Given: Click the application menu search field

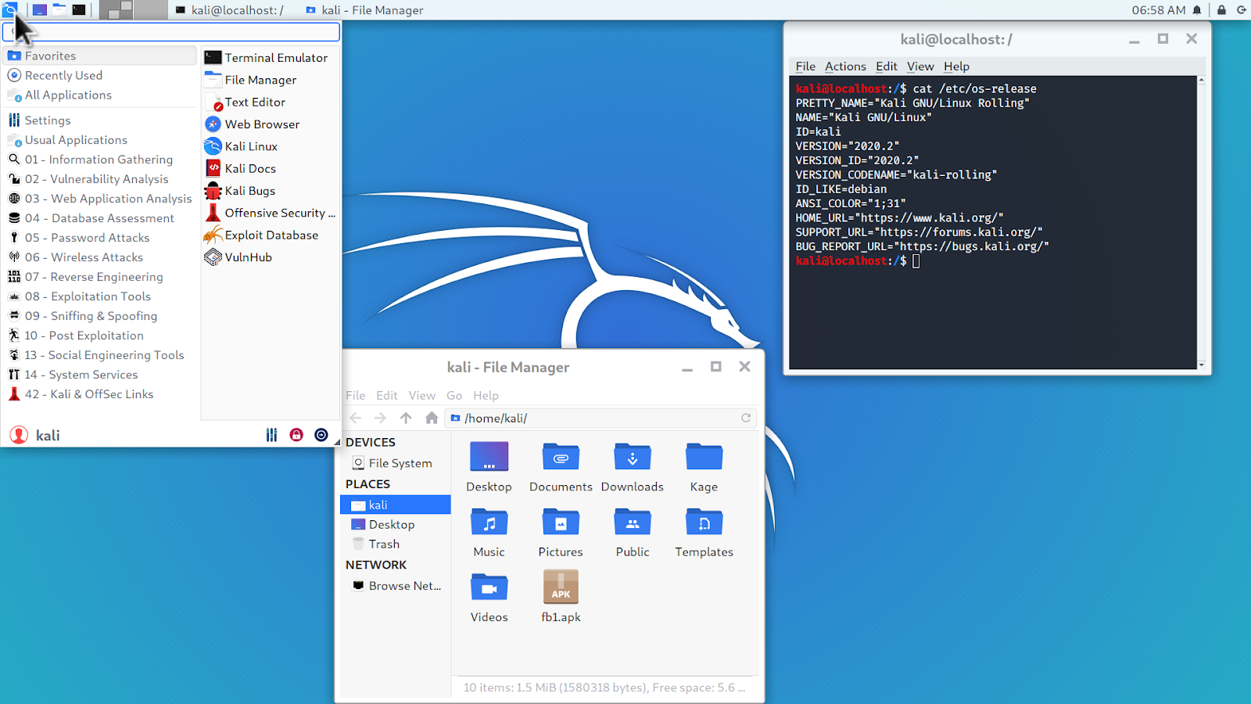Looking at the screenshot, I should (171, 31).
